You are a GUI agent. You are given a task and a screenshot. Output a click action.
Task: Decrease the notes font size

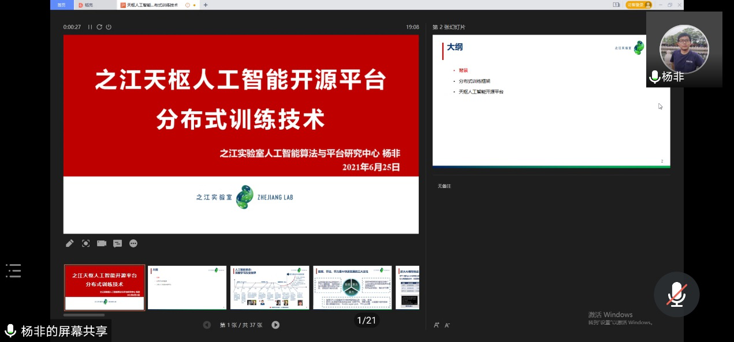[x=447, y=325]
